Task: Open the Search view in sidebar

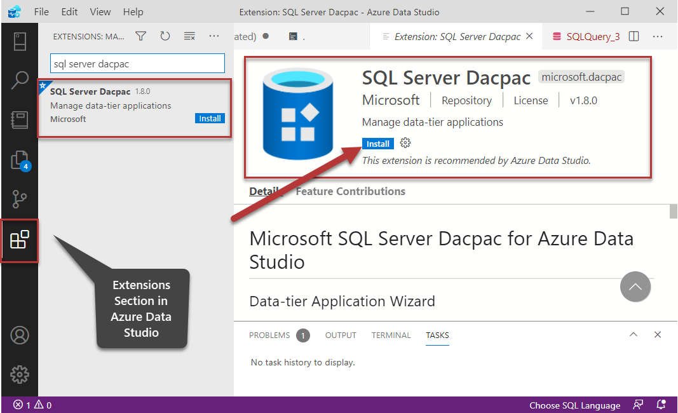Action: tap(19, 81)
